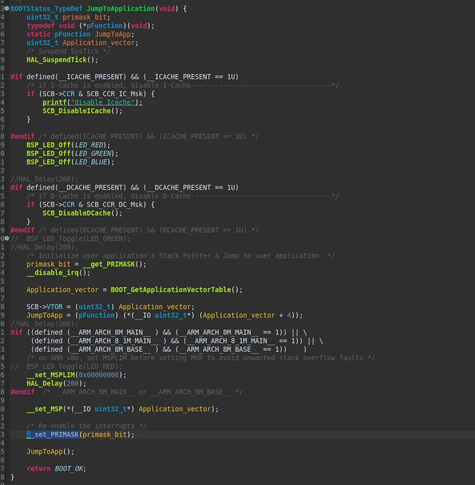This screenshot has width=475, height=485.
Task: Click the closing brace ending the function
Action: [x=13, y=477]
